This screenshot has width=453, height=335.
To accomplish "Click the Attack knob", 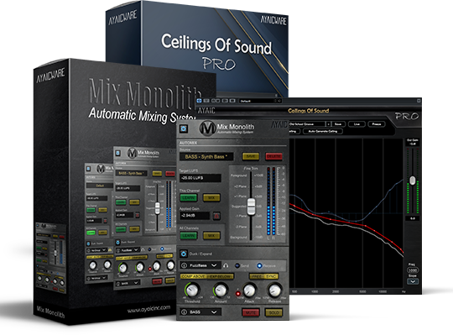I will [249, 290].
